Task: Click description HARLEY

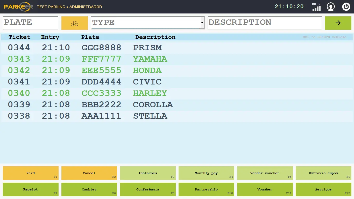Action: (150, 93)
